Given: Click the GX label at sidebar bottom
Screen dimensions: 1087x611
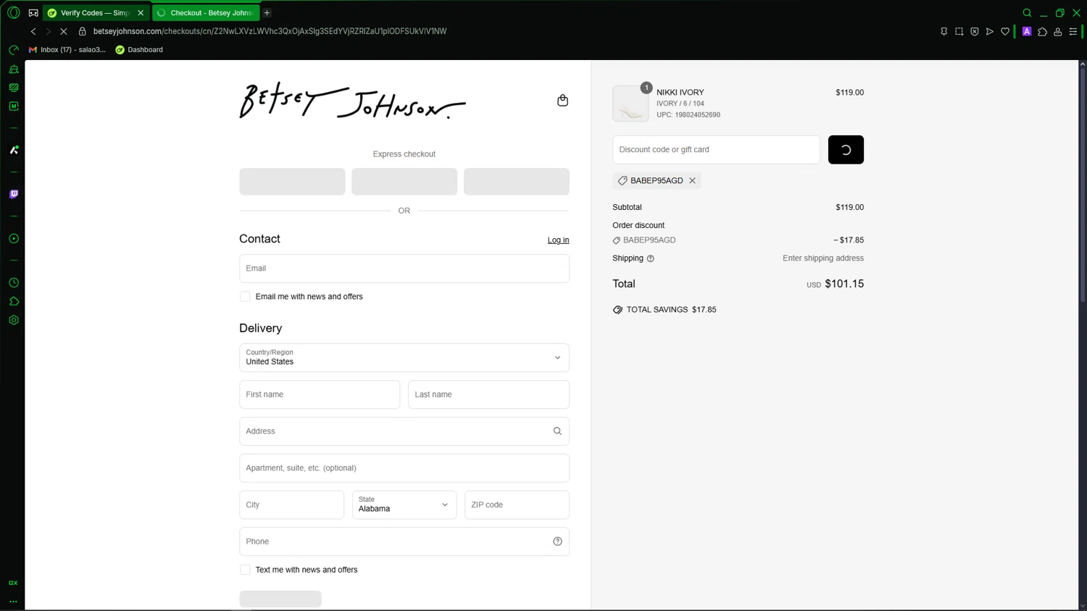Looking at the screenshot, I should pos(13,583).
